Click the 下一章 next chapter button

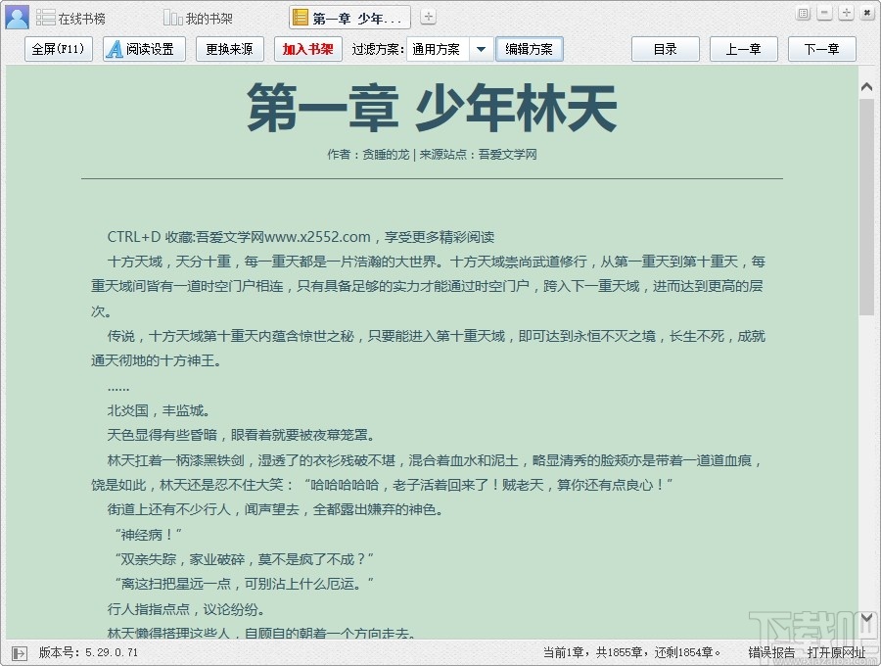click(821, 48)
